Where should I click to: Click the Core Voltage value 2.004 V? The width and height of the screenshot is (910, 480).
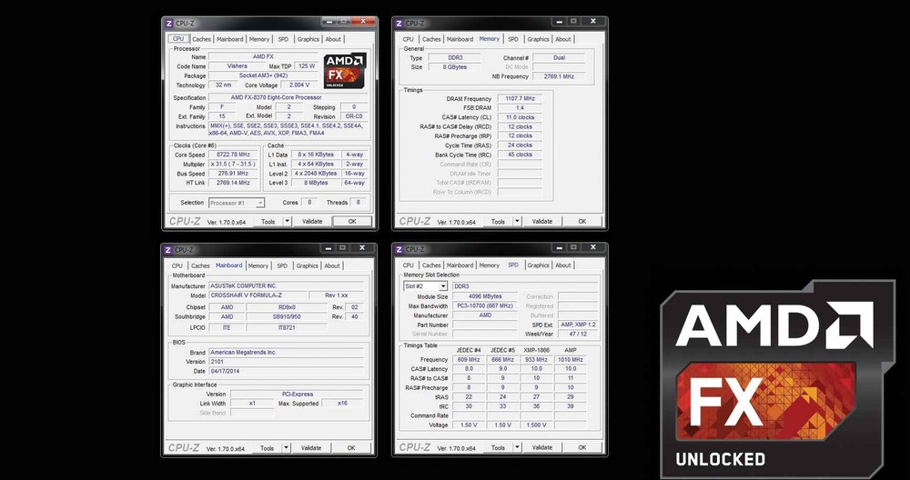pyautogui.click(x=299, y=85)
